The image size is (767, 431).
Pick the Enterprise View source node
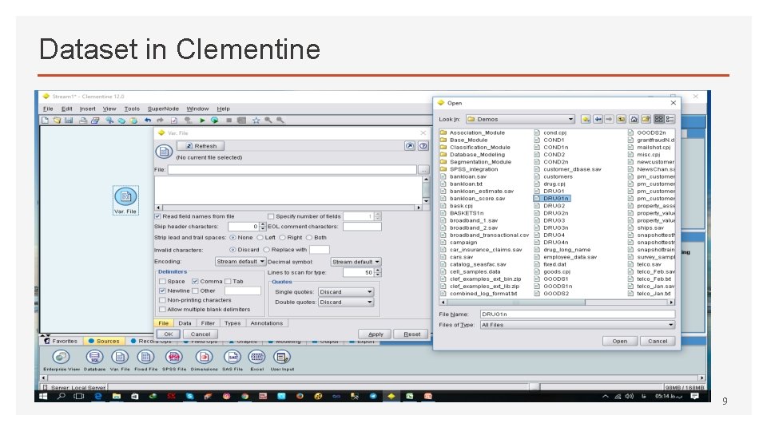click(62, 361)
